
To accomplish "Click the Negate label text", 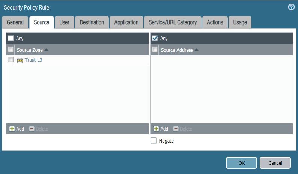I will 166,141.
